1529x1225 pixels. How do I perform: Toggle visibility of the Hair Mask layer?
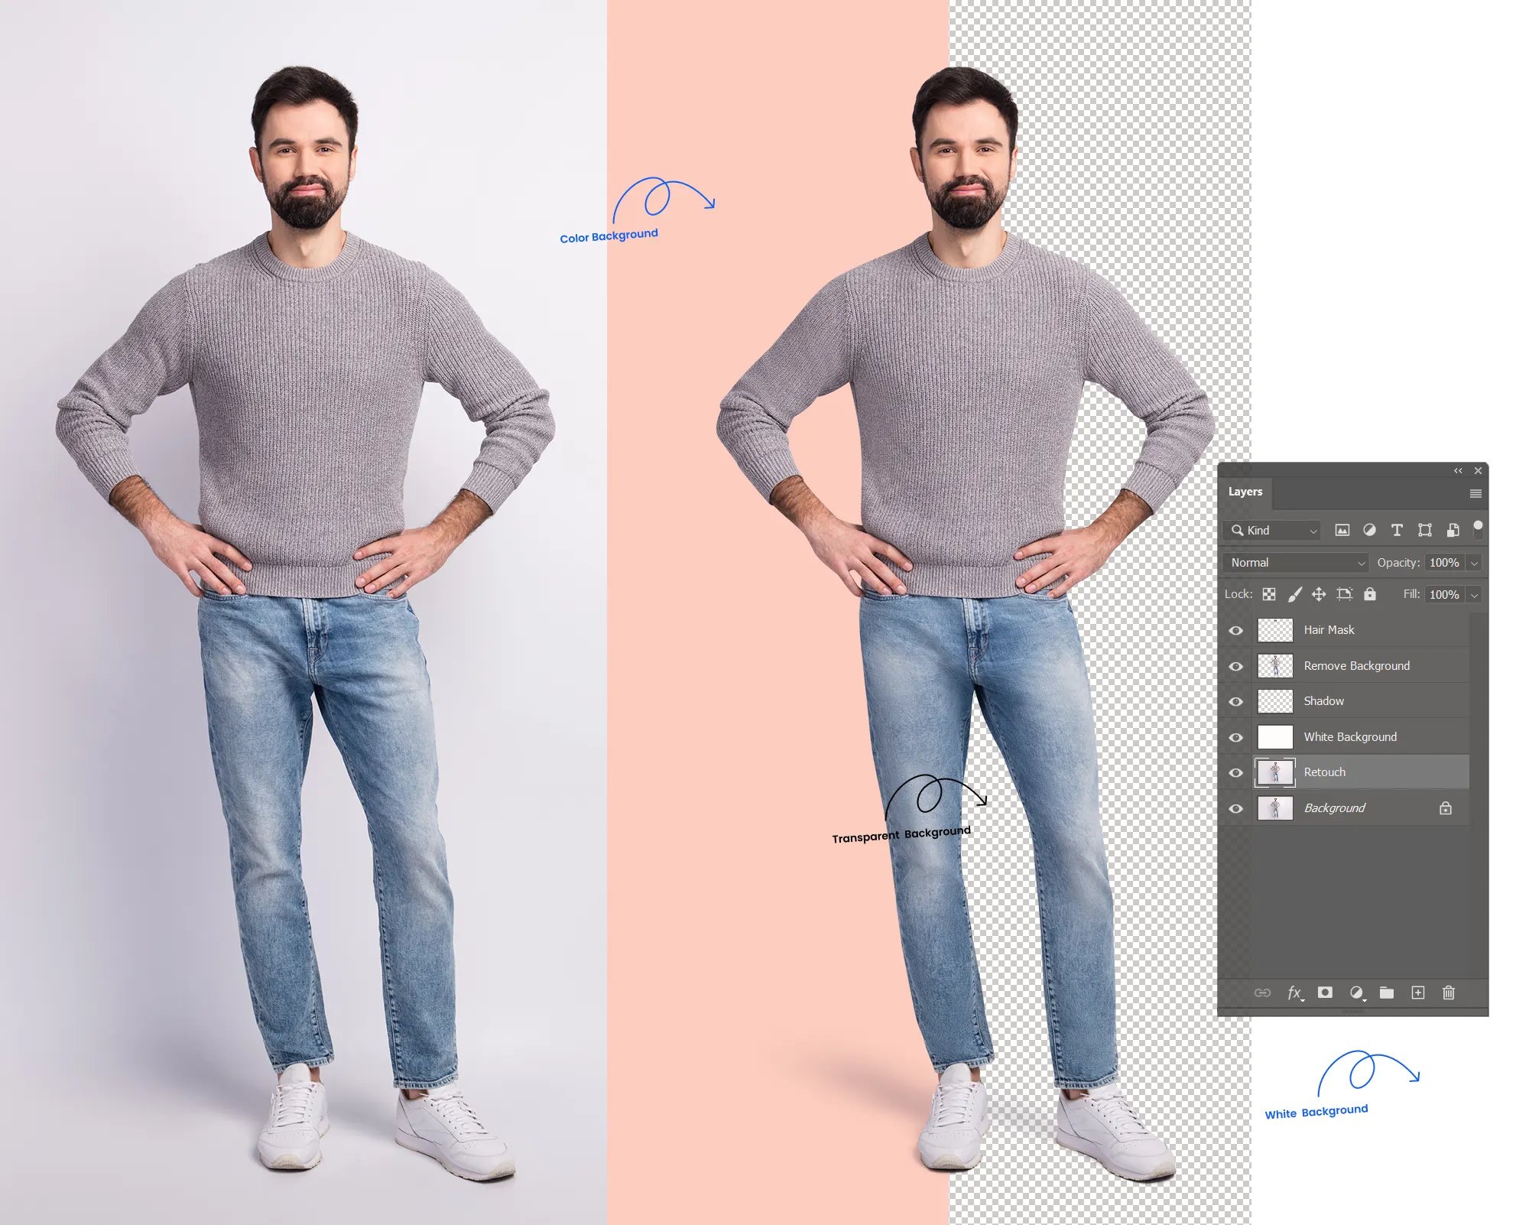pyautogui.click(x=1235, y=629)
